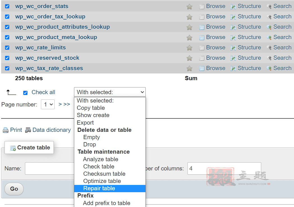Structure icon in wp_wc_order_stats row
Image resolution: width=294 pixels, height=207 pixels.
pos(233,7)
